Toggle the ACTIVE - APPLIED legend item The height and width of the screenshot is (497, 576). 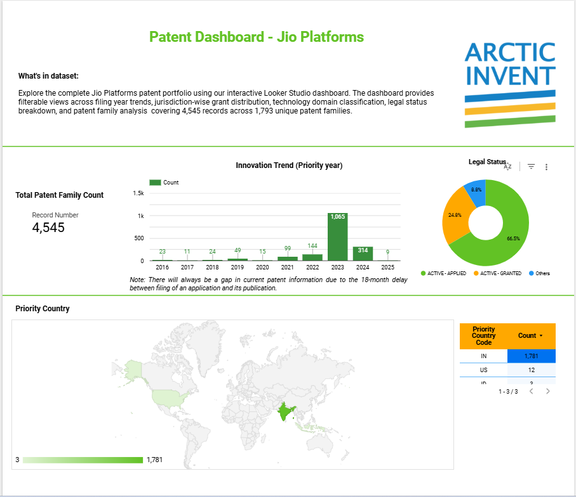[x=443, y=273]
